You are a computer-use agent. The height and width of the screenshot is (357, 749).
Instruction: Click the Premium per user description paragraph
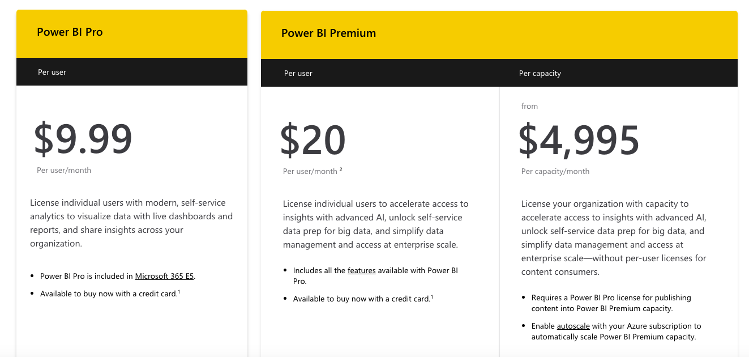click(x=376, y=224)
